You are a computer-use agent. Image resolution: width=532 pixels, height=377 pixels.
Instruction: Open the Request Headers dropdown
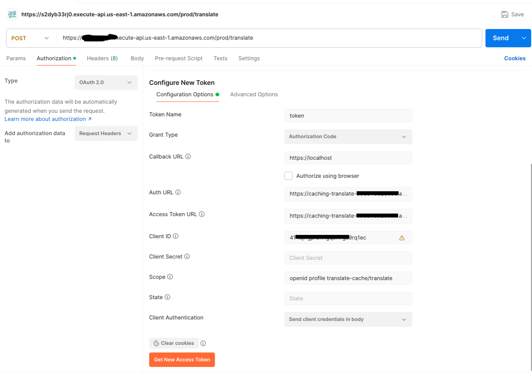tap(106, 133)
